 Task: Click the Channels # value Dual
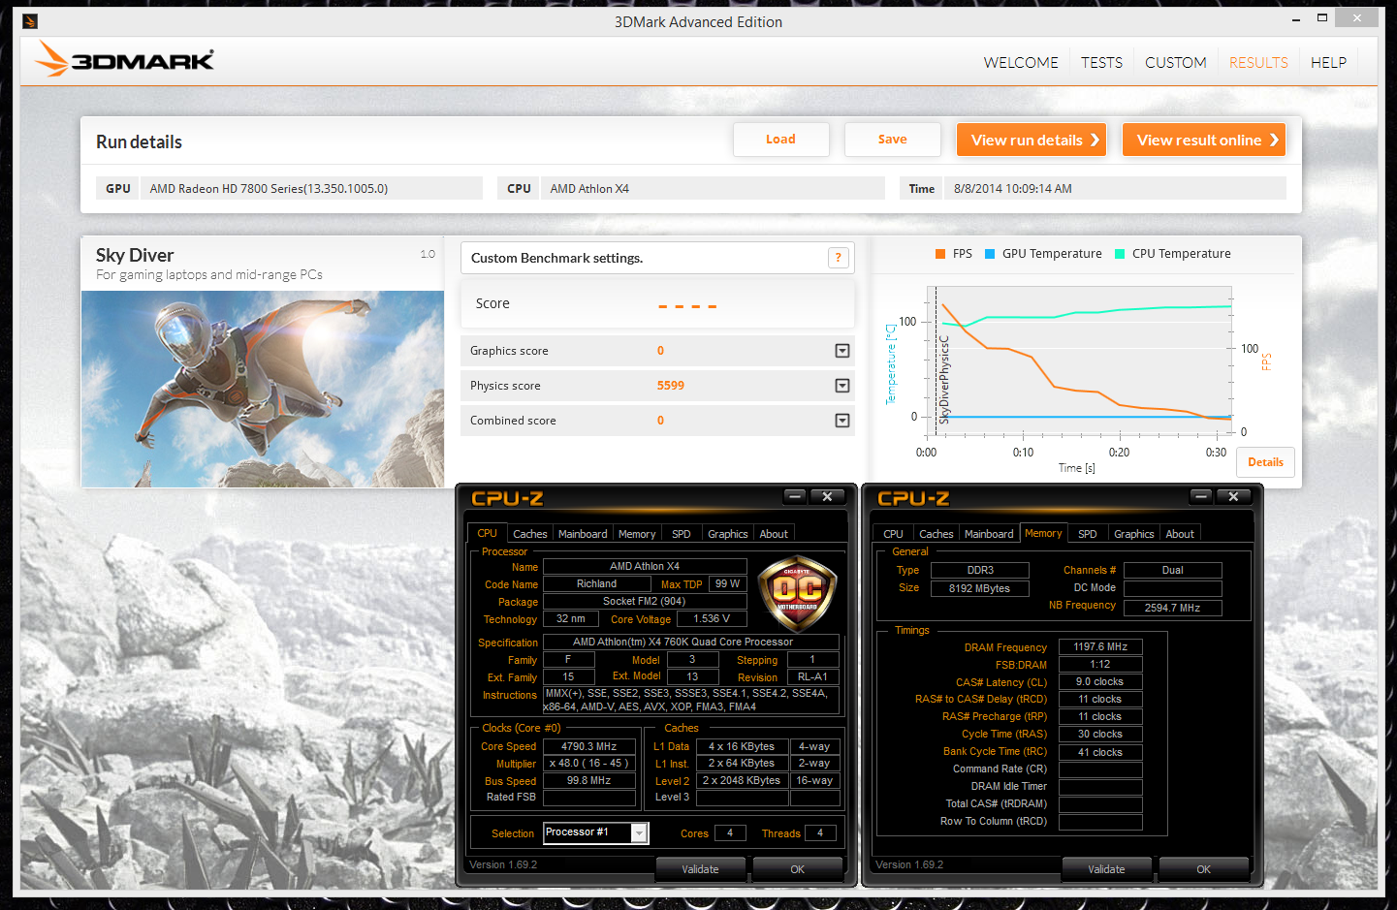click(1172, 570)
